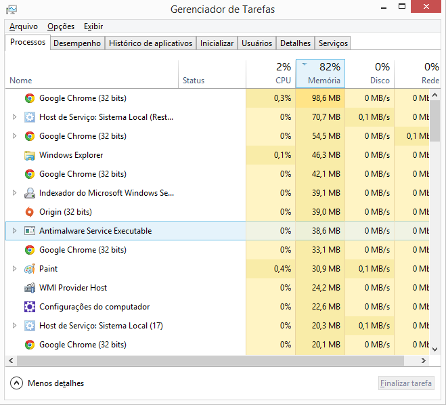This screenshot has width=446, height=405.
Task: Click the gear icon of Host de Serviço (17)
Action: (30, 326)
